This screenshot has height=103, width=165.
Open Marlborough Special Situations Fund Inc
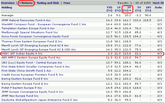30,32
